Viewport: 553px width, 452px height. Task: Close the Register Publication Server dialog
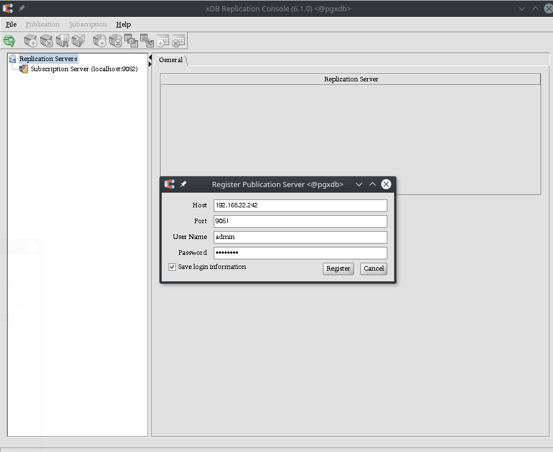386,184
